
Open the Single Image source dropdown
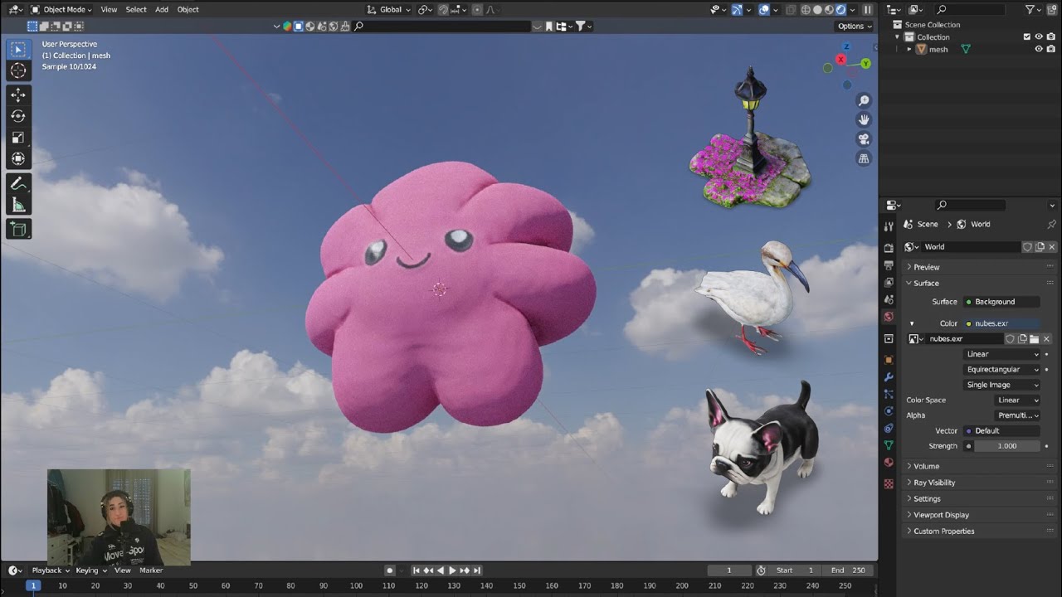point(1002,385)
